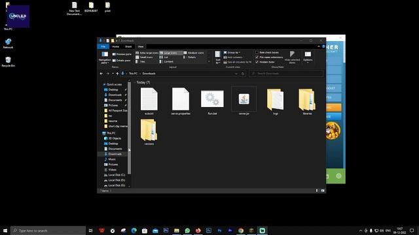Open Microsoft Edge from taskbar
Viewport: 419px width, 235px height.
click(134, 230)
